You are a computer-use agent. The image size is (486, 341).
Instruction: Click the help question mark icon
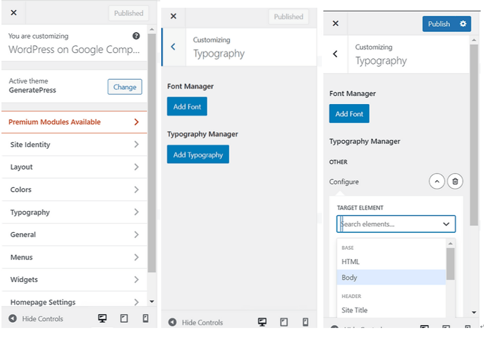(x=136, y=36)
